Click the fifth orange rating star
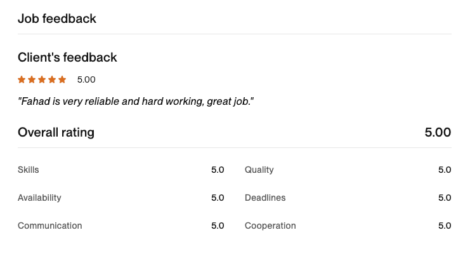Screen dimensions: 463x263 (x=62, y=79)
